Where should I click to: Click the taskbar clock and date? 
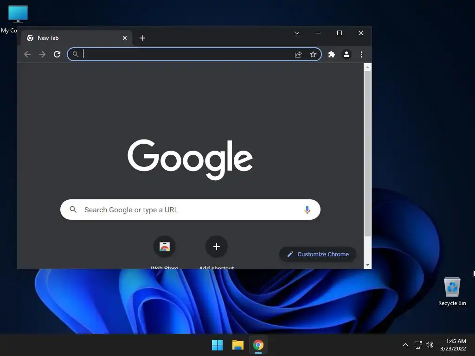453,345
